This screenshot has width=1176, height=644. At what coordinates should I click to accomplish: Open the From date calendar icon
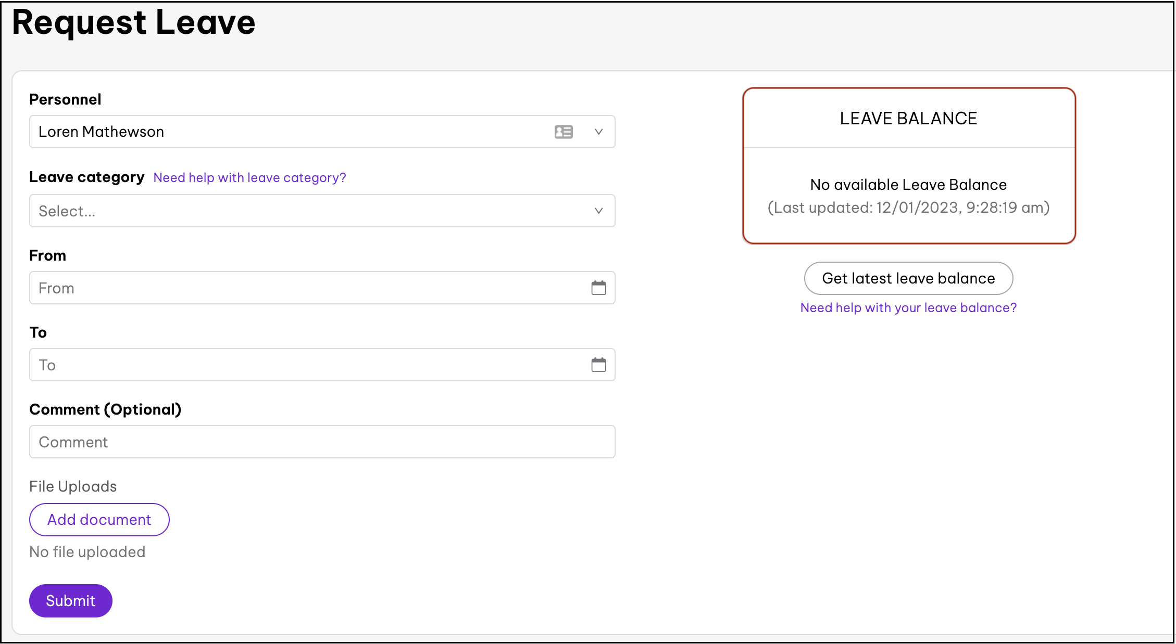[x=598, y=288]
